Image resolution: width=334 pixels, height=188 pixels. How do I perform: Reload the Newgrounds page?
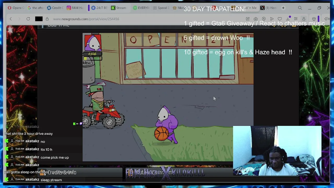pos(28,19)
